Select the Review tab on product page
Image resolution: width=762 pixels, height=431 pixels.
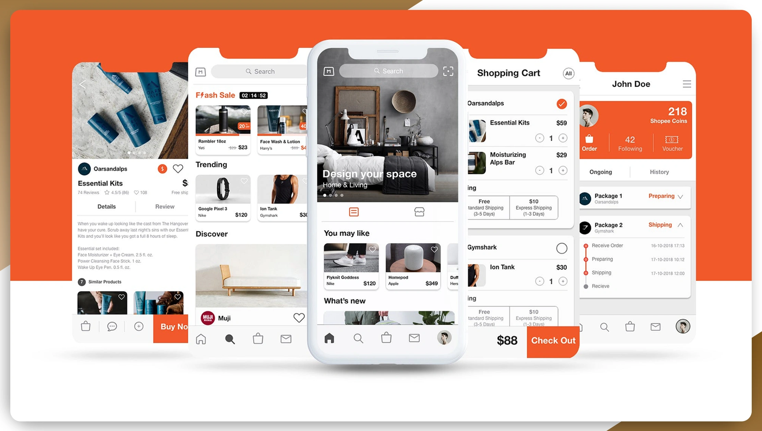[x=164, y=206]
